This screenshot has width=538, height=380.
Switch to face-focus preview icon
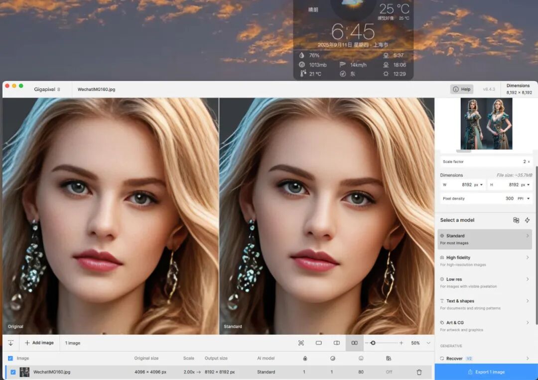coord(301,343)
